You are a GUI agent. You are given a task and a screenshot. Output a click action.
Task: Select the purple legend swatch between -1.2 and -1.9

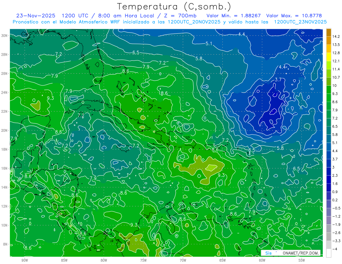click(x=328, y=220)
